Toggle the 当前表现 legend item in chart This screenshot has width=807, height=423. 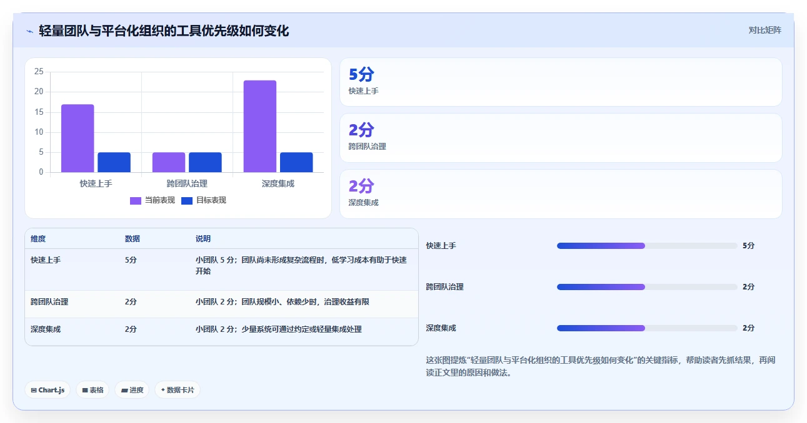pos(153,200)
